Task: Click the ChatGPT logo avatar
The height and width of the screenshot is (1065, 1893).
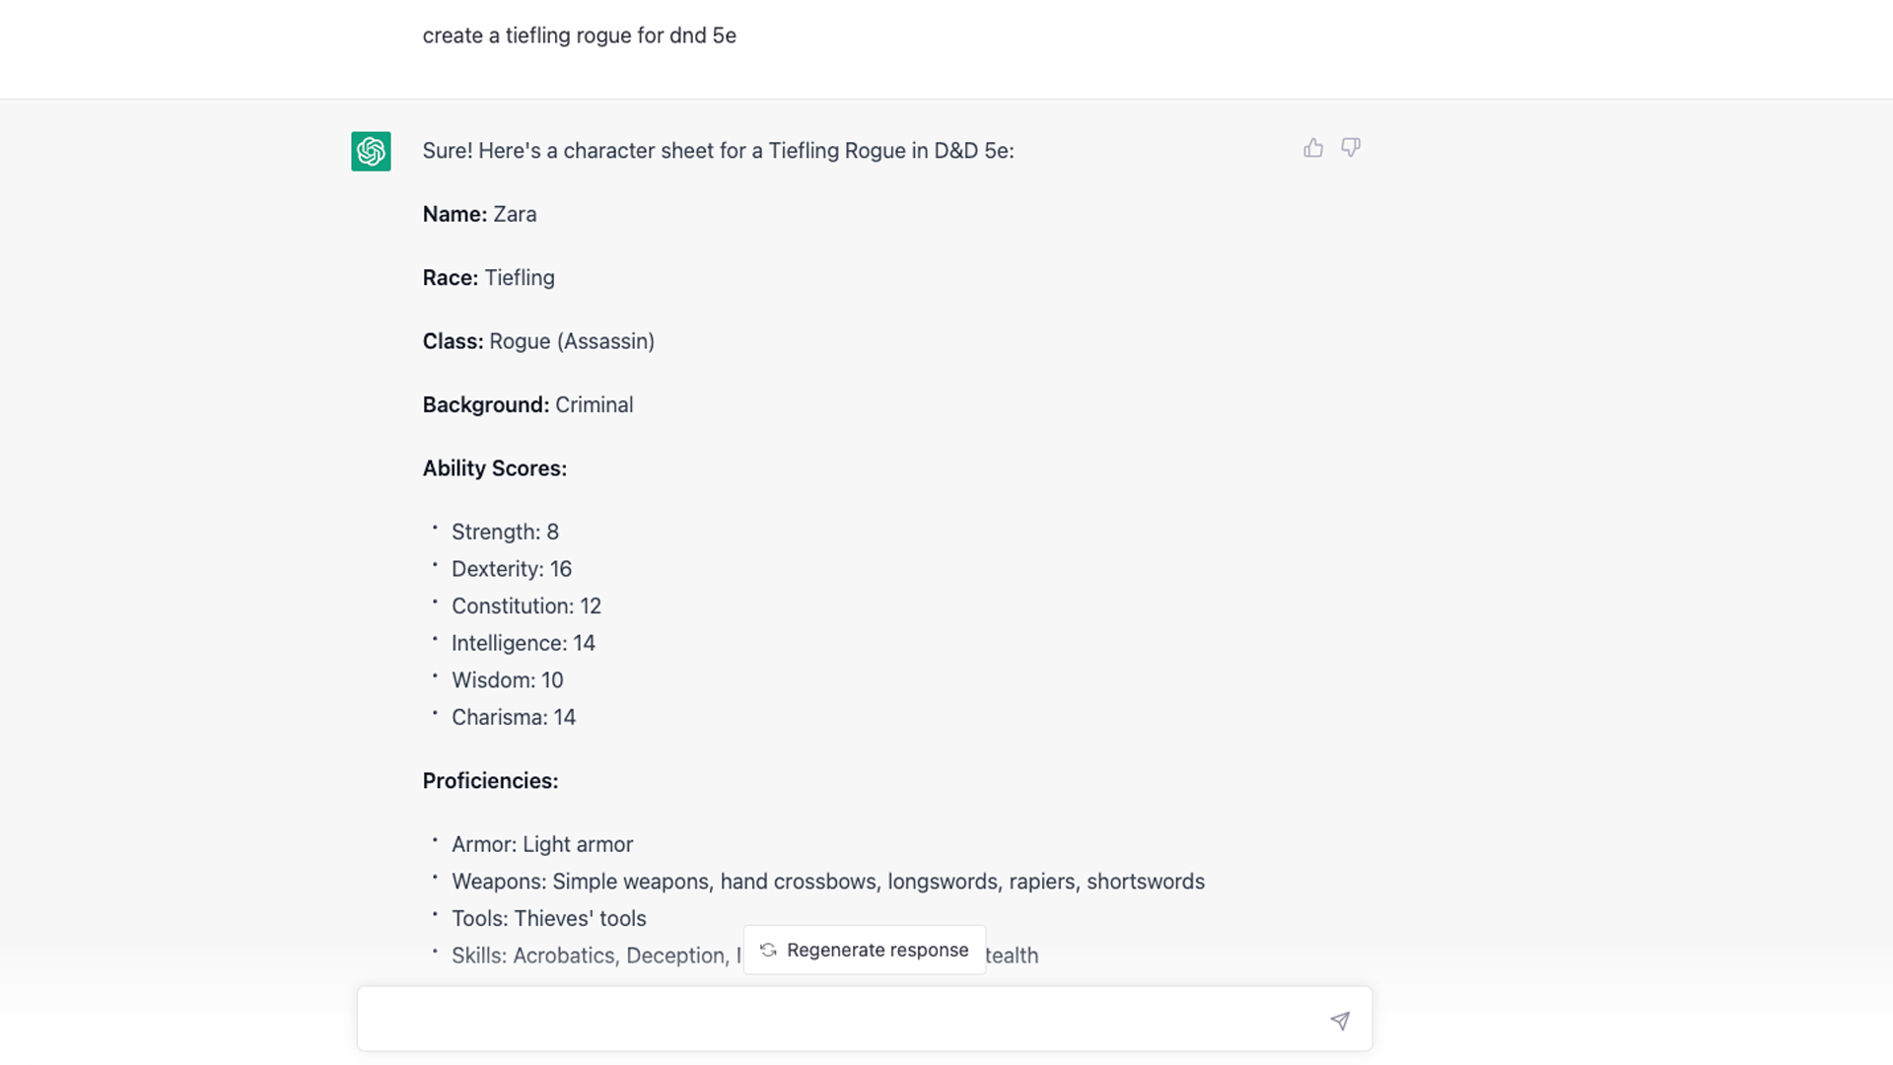Action: [x=371, y=151]
